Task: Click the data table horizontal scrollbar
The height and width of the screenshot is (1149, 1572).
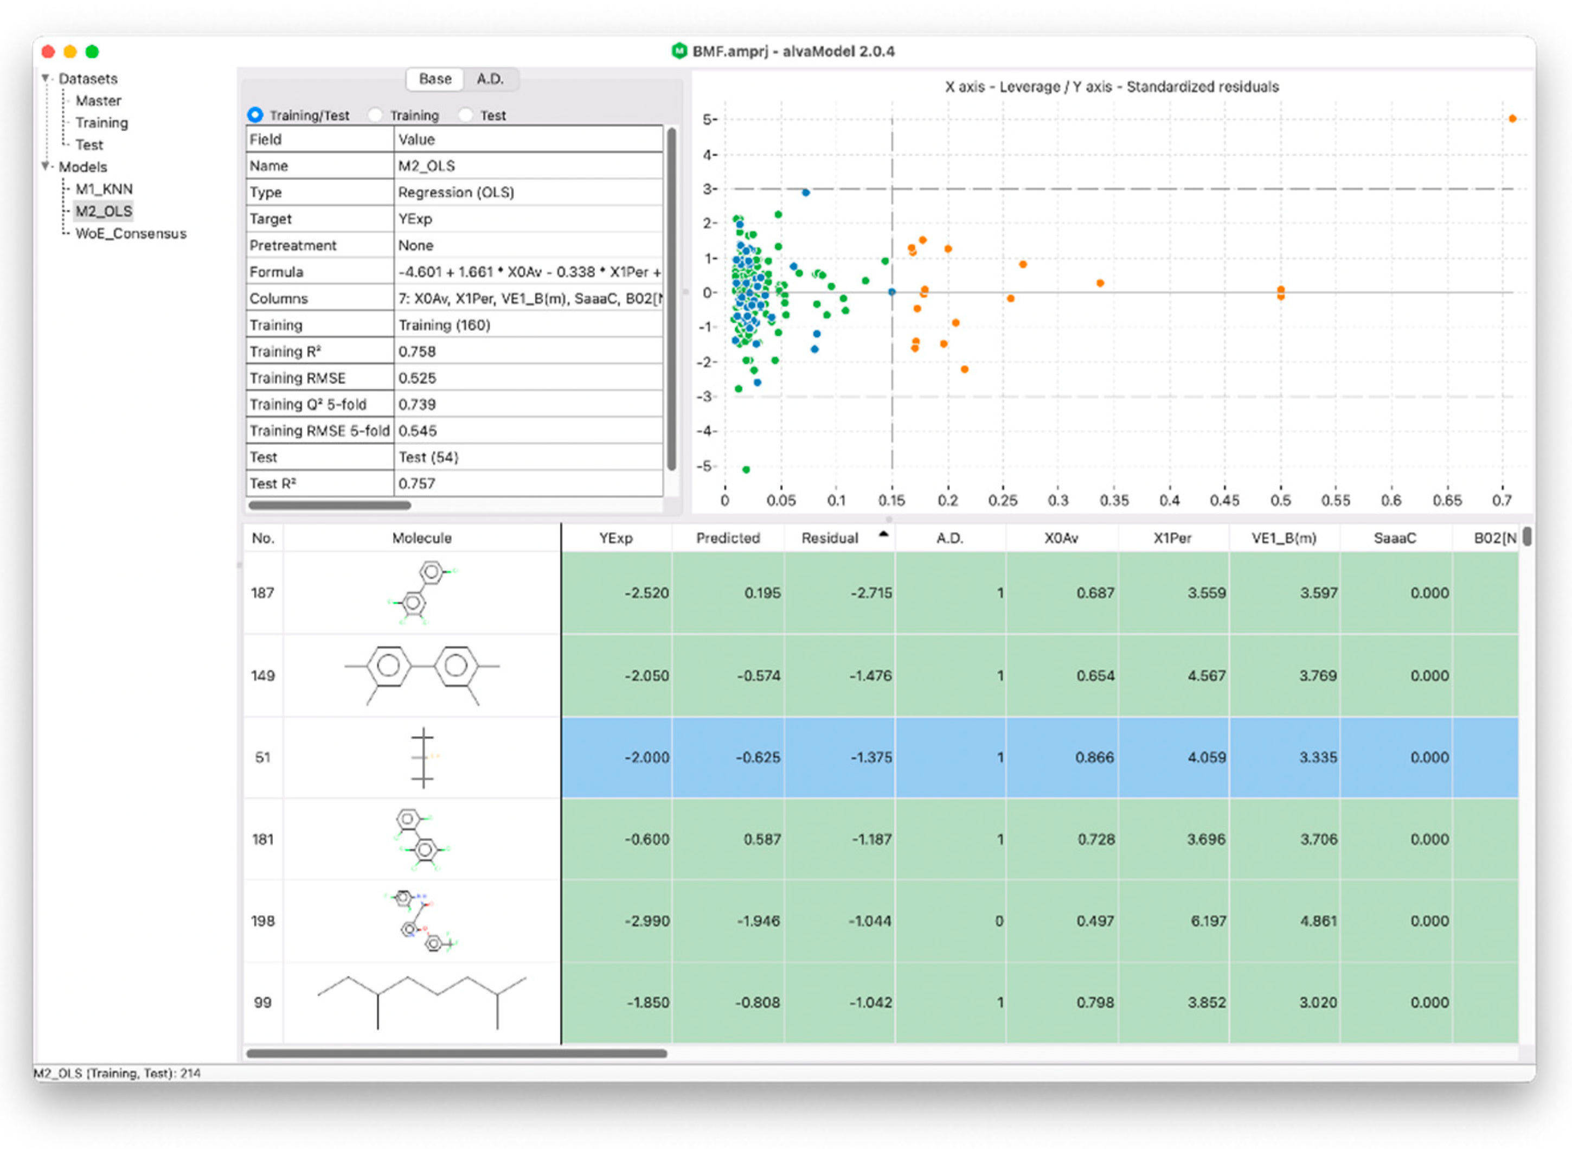Action: click(x=456, y=1053)
